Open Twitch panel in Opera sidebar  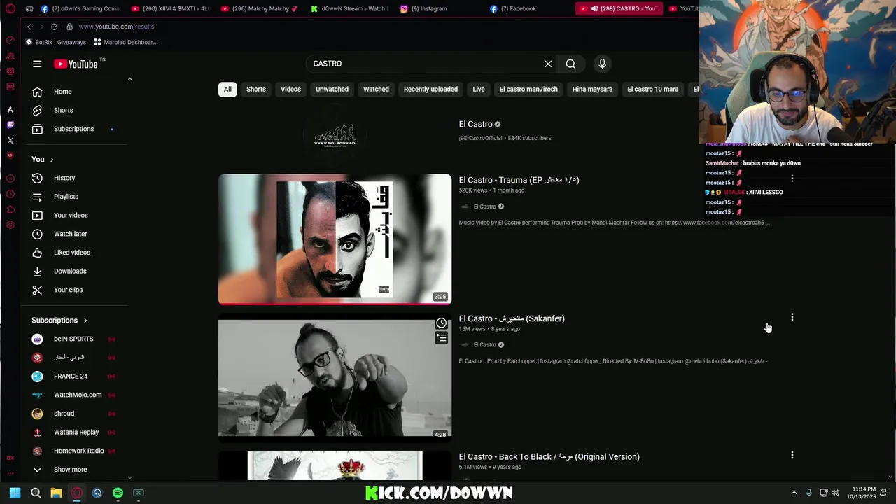pyautogui.click(x=10, y=125)
